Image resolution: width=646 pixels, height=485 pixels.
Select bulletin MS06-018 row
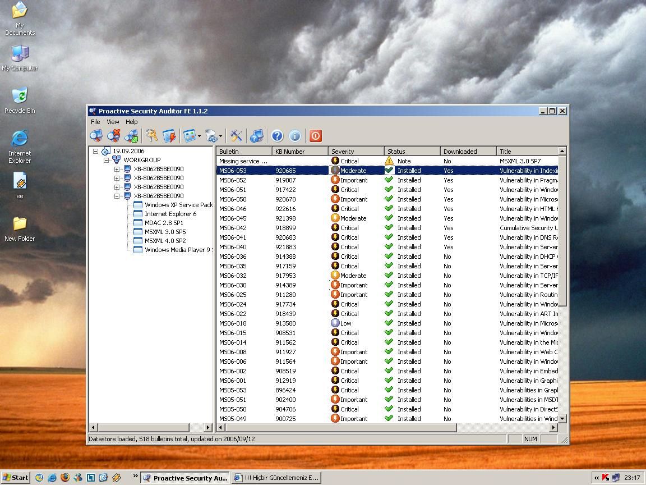[x=387, y=323]
